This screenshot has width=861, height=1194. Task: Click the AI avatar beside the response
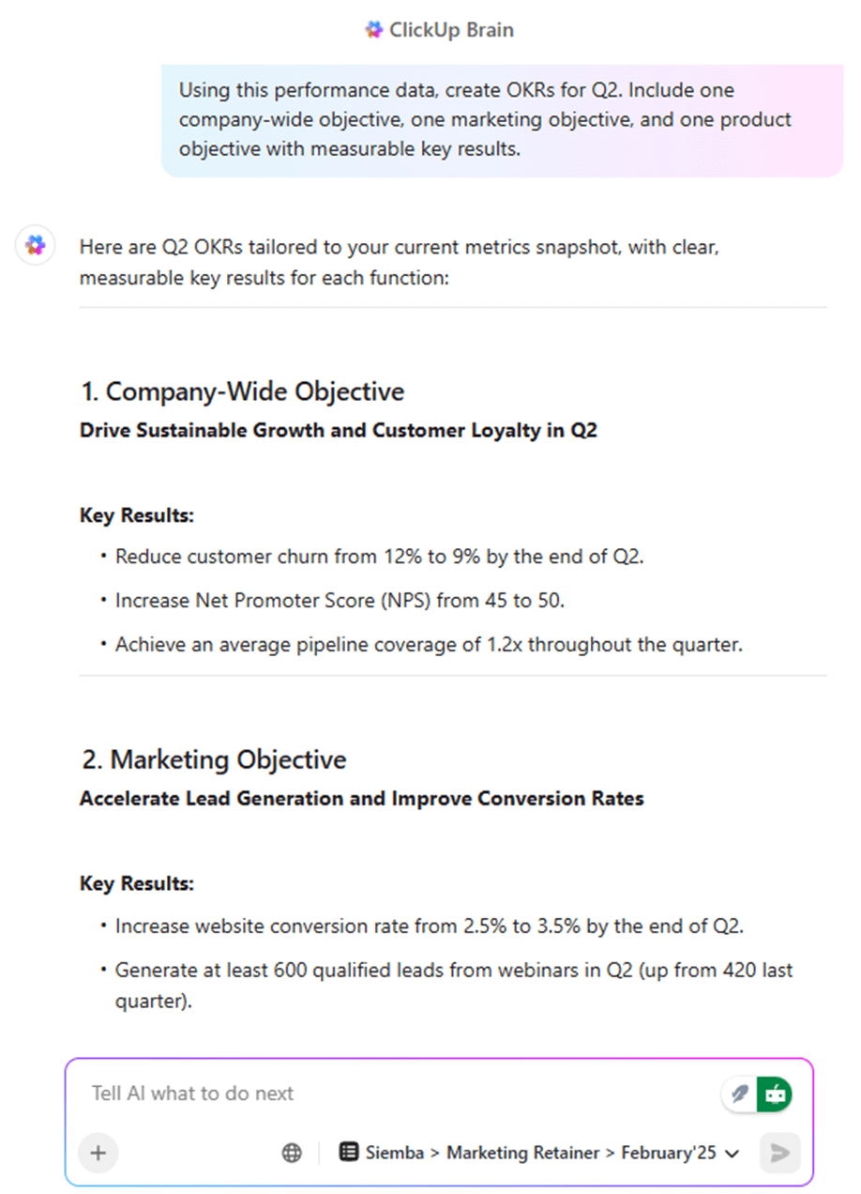pos(34,245)
